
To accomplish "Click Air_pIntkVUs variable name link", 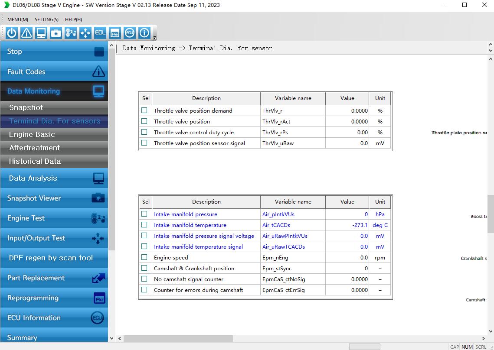I will pos(278,214).
